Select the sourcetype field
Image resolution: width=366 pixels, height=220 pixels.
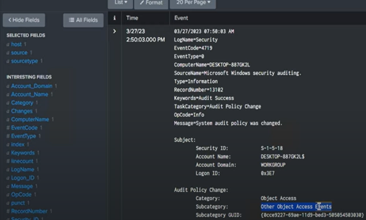click(25, 61)
